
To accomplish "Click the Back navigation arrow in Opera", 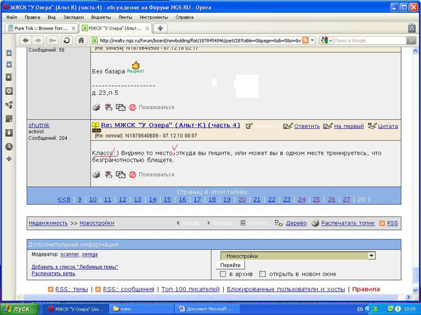I will [25, 40].
